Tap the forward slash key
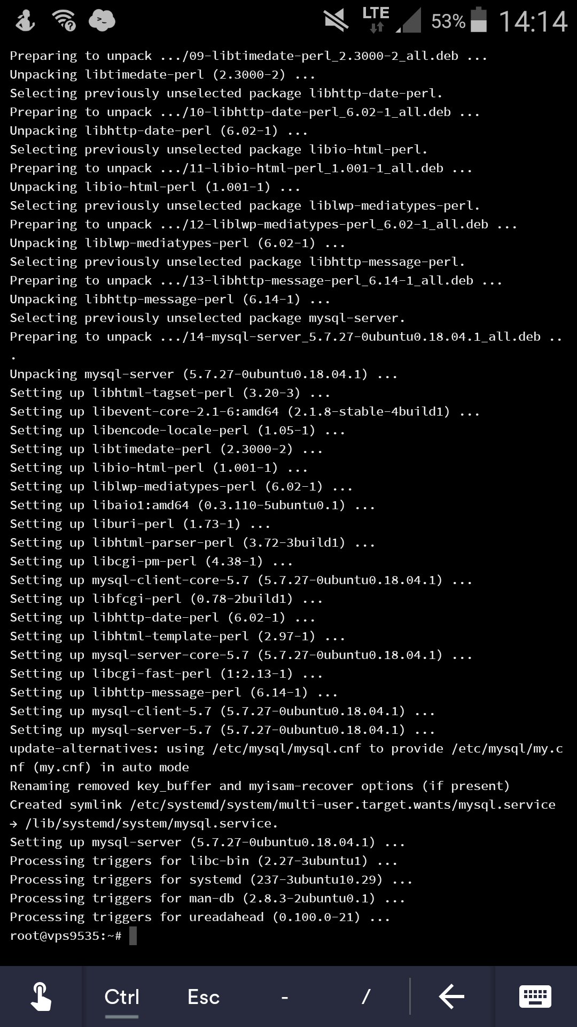 click(366, 997)
